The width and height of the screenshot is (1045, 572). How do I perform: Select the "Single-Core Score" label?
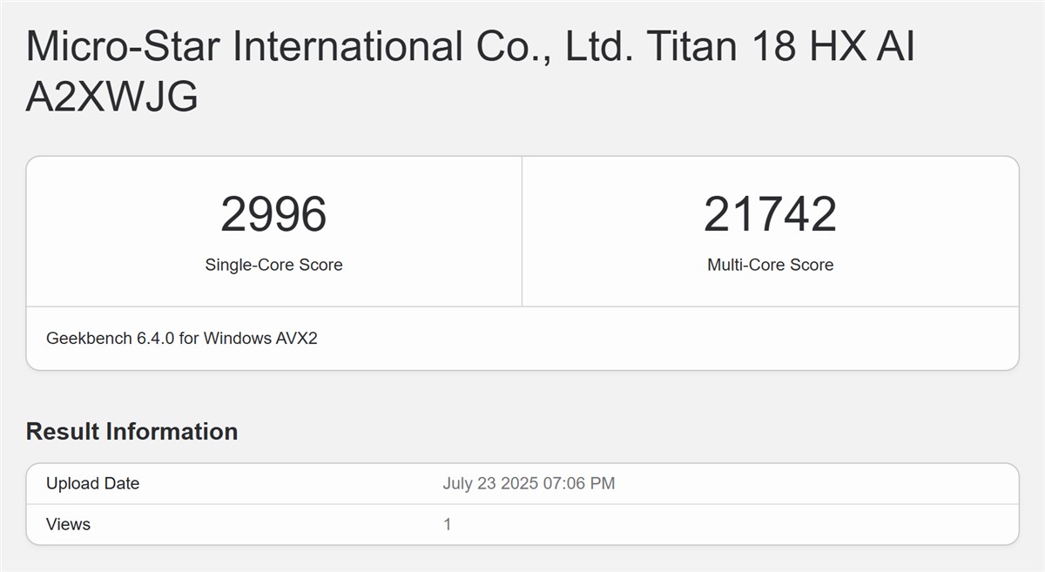pyautogui.click(x=273, y=265)
